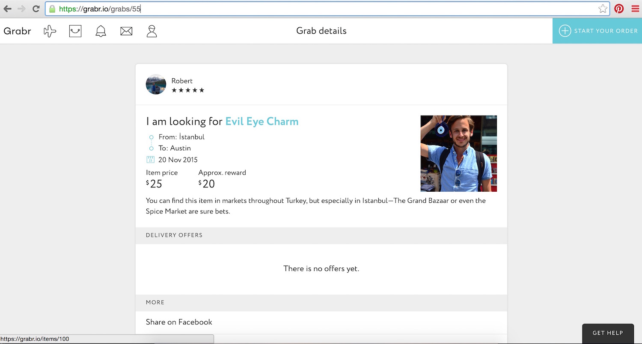Open the shopping bag orders icon
642x344 pixels.
click(x=75, y=31)
